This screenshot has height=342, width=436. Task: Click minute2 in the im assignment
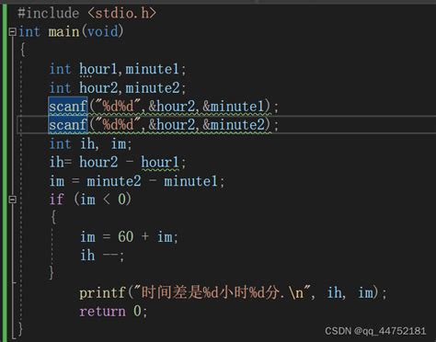(x=114, y=181)
